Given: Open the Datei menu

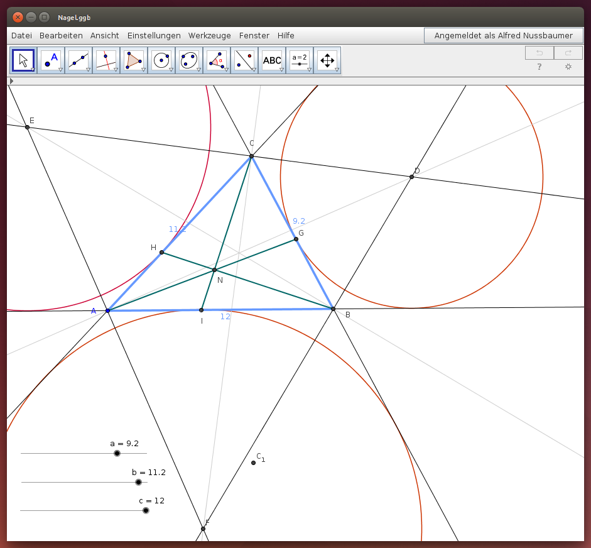Looking at the screenshot, I should (x=21, y=35).
